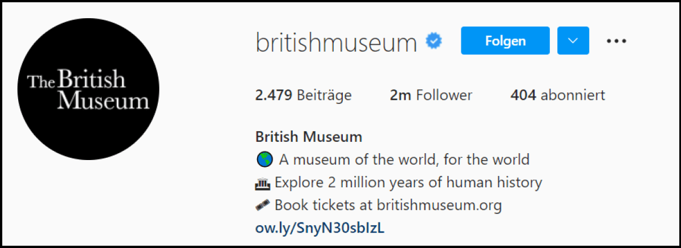Click the britishmuseum username heading

(336, 42)
